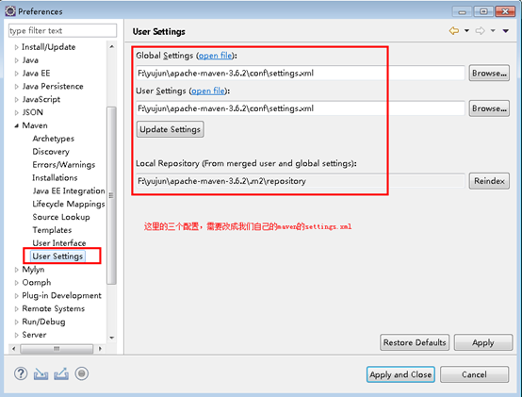Click Apply and Close button
The image size is (522, 397).
[x=400, y=374]
